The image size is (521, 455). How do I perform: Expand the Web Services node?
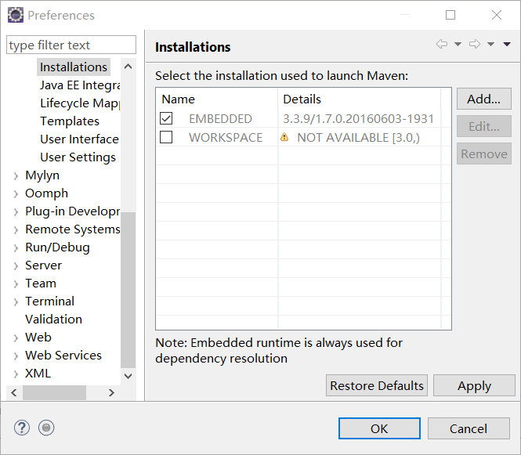coord(16,356)
